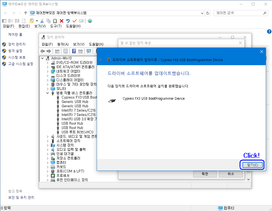Click the back arrow in driver update wizard
The image size is (272, 211).
tap(101, 60)
